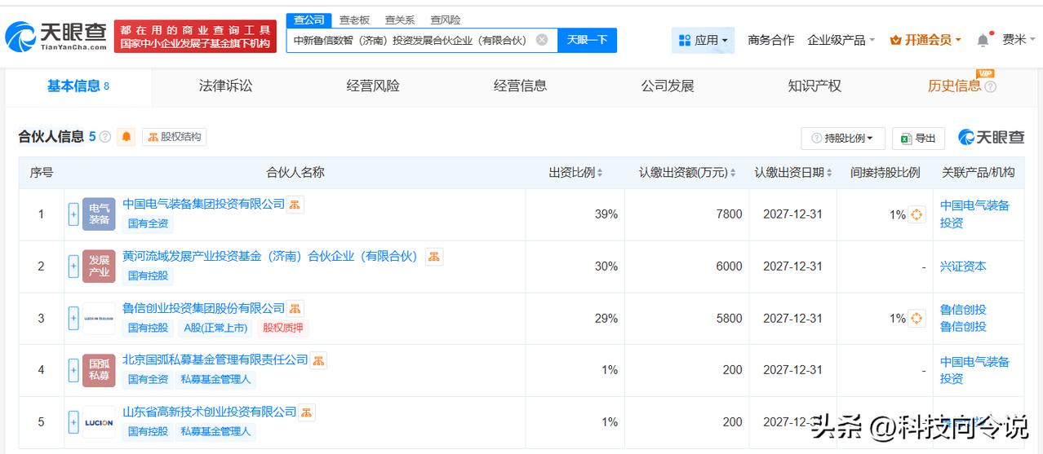
Task: Expand row 5 with the plus toggle
Action: [73, 422]
